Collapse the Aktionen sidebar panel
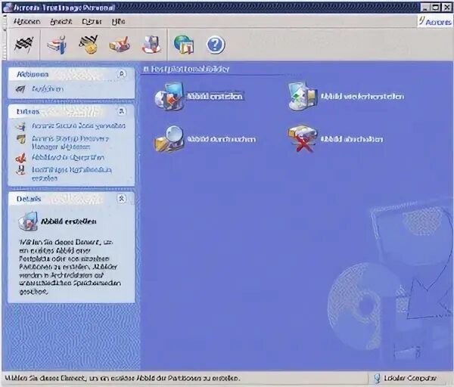Viewport: 454px width, 387px height. 122,74
